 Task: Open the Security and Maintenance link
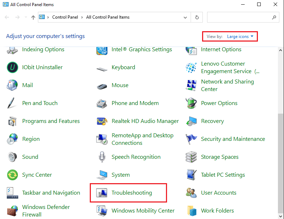[233, 139]
